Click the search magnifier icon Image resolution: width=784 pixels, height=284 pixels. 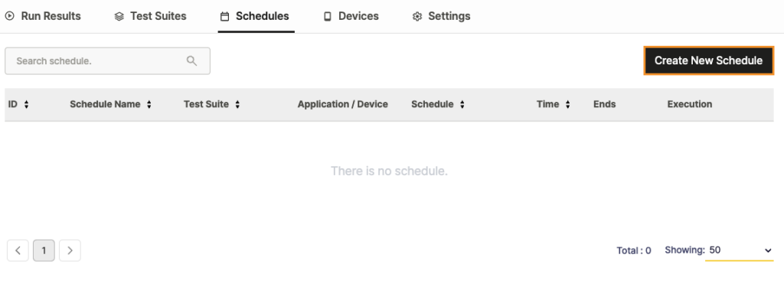(x=191, y=60)
